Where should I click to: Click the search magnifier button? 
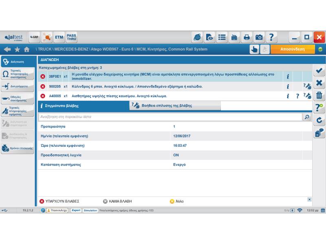[306, 117]
